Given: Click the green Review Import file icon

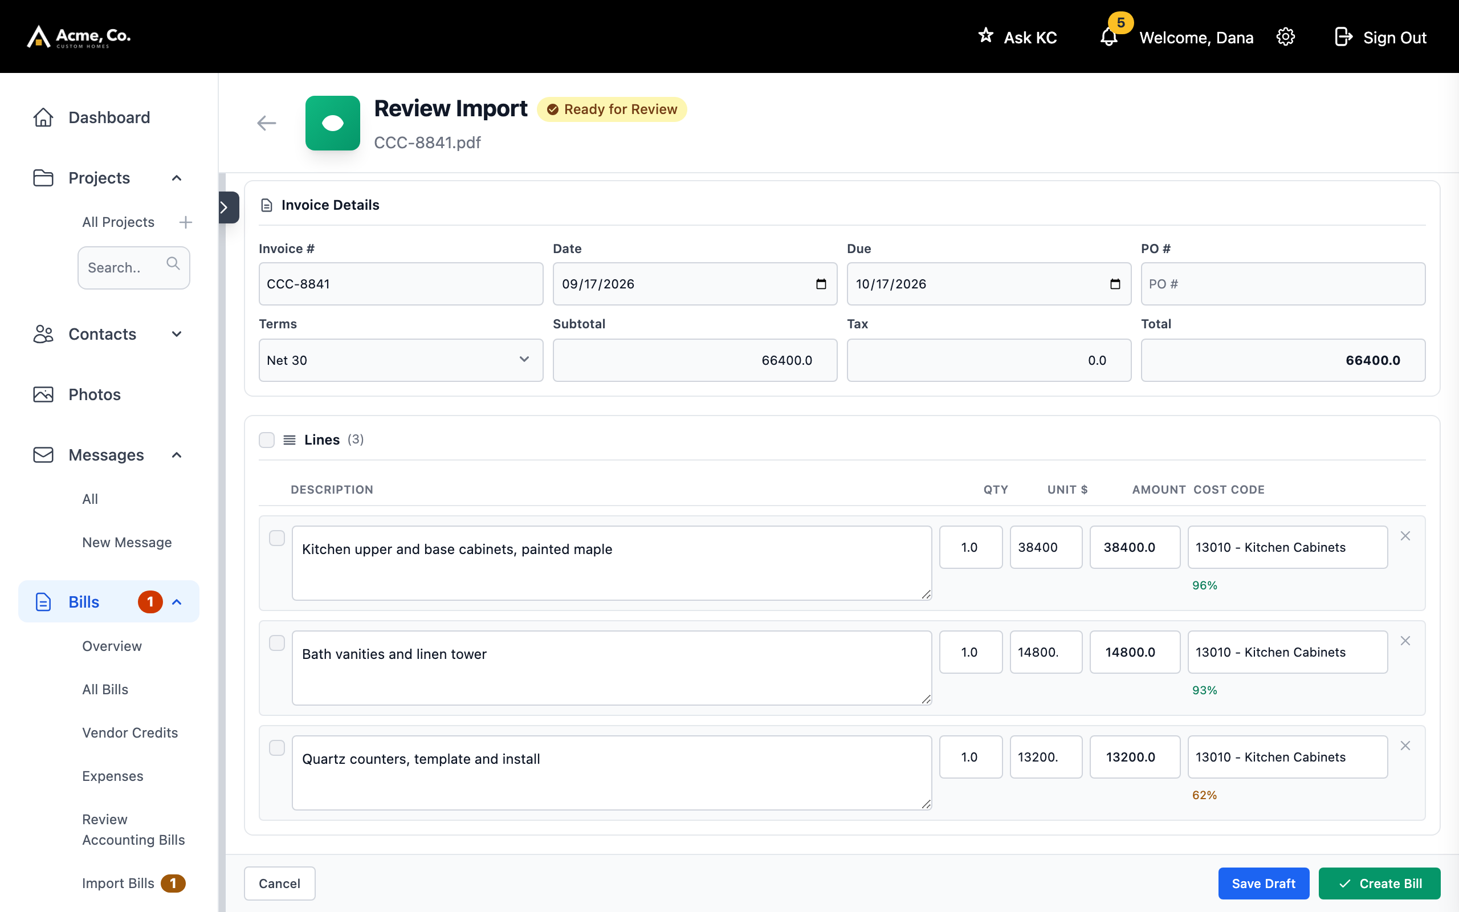Looking at the screenshot, I should 333,123.
